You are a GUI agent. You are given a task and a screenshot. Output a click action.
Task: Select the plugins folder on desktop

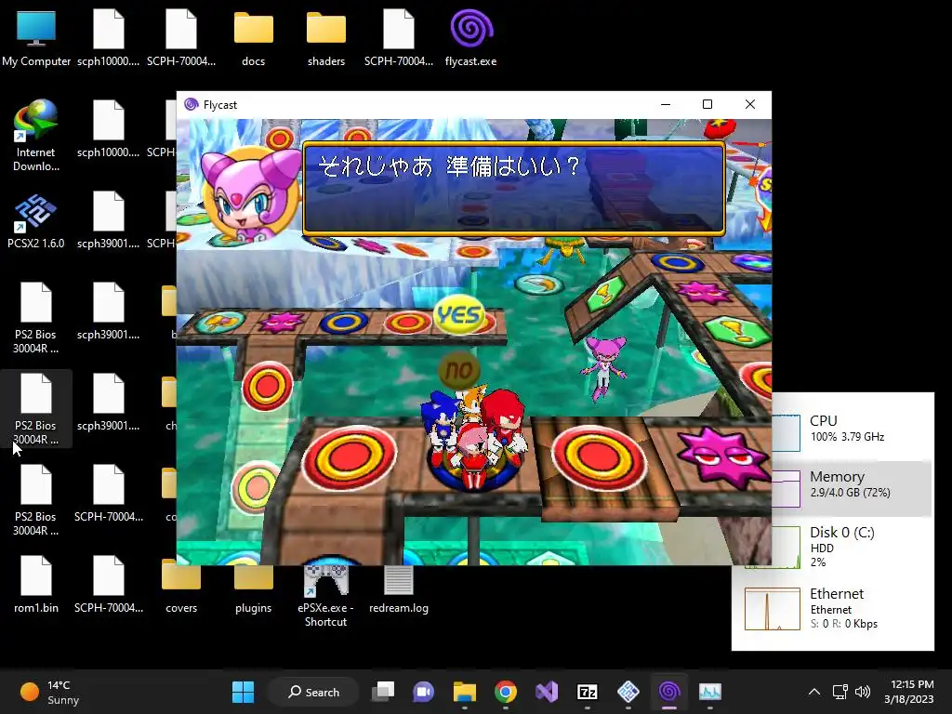253,586
